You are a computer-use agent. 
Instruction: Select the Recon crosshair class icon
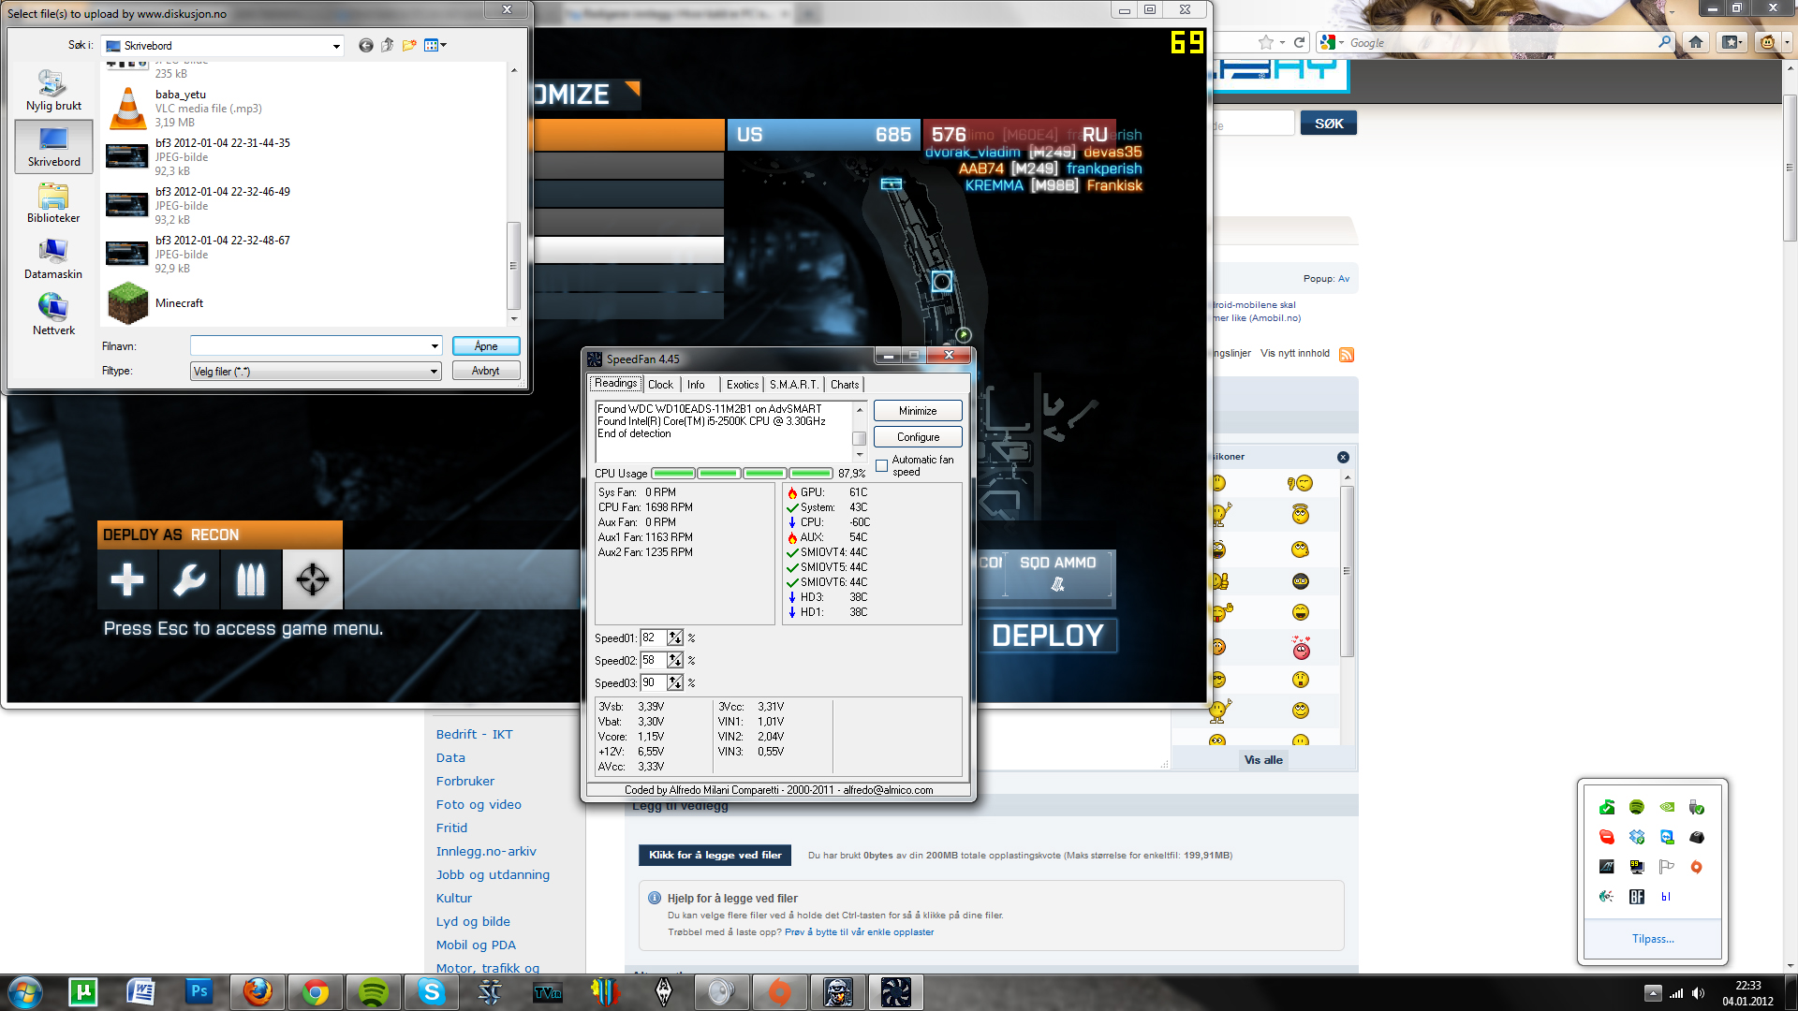point(313,579)
